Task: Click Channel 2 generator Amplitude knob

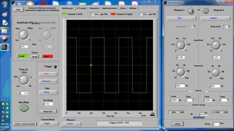Action: click(216, 45)
